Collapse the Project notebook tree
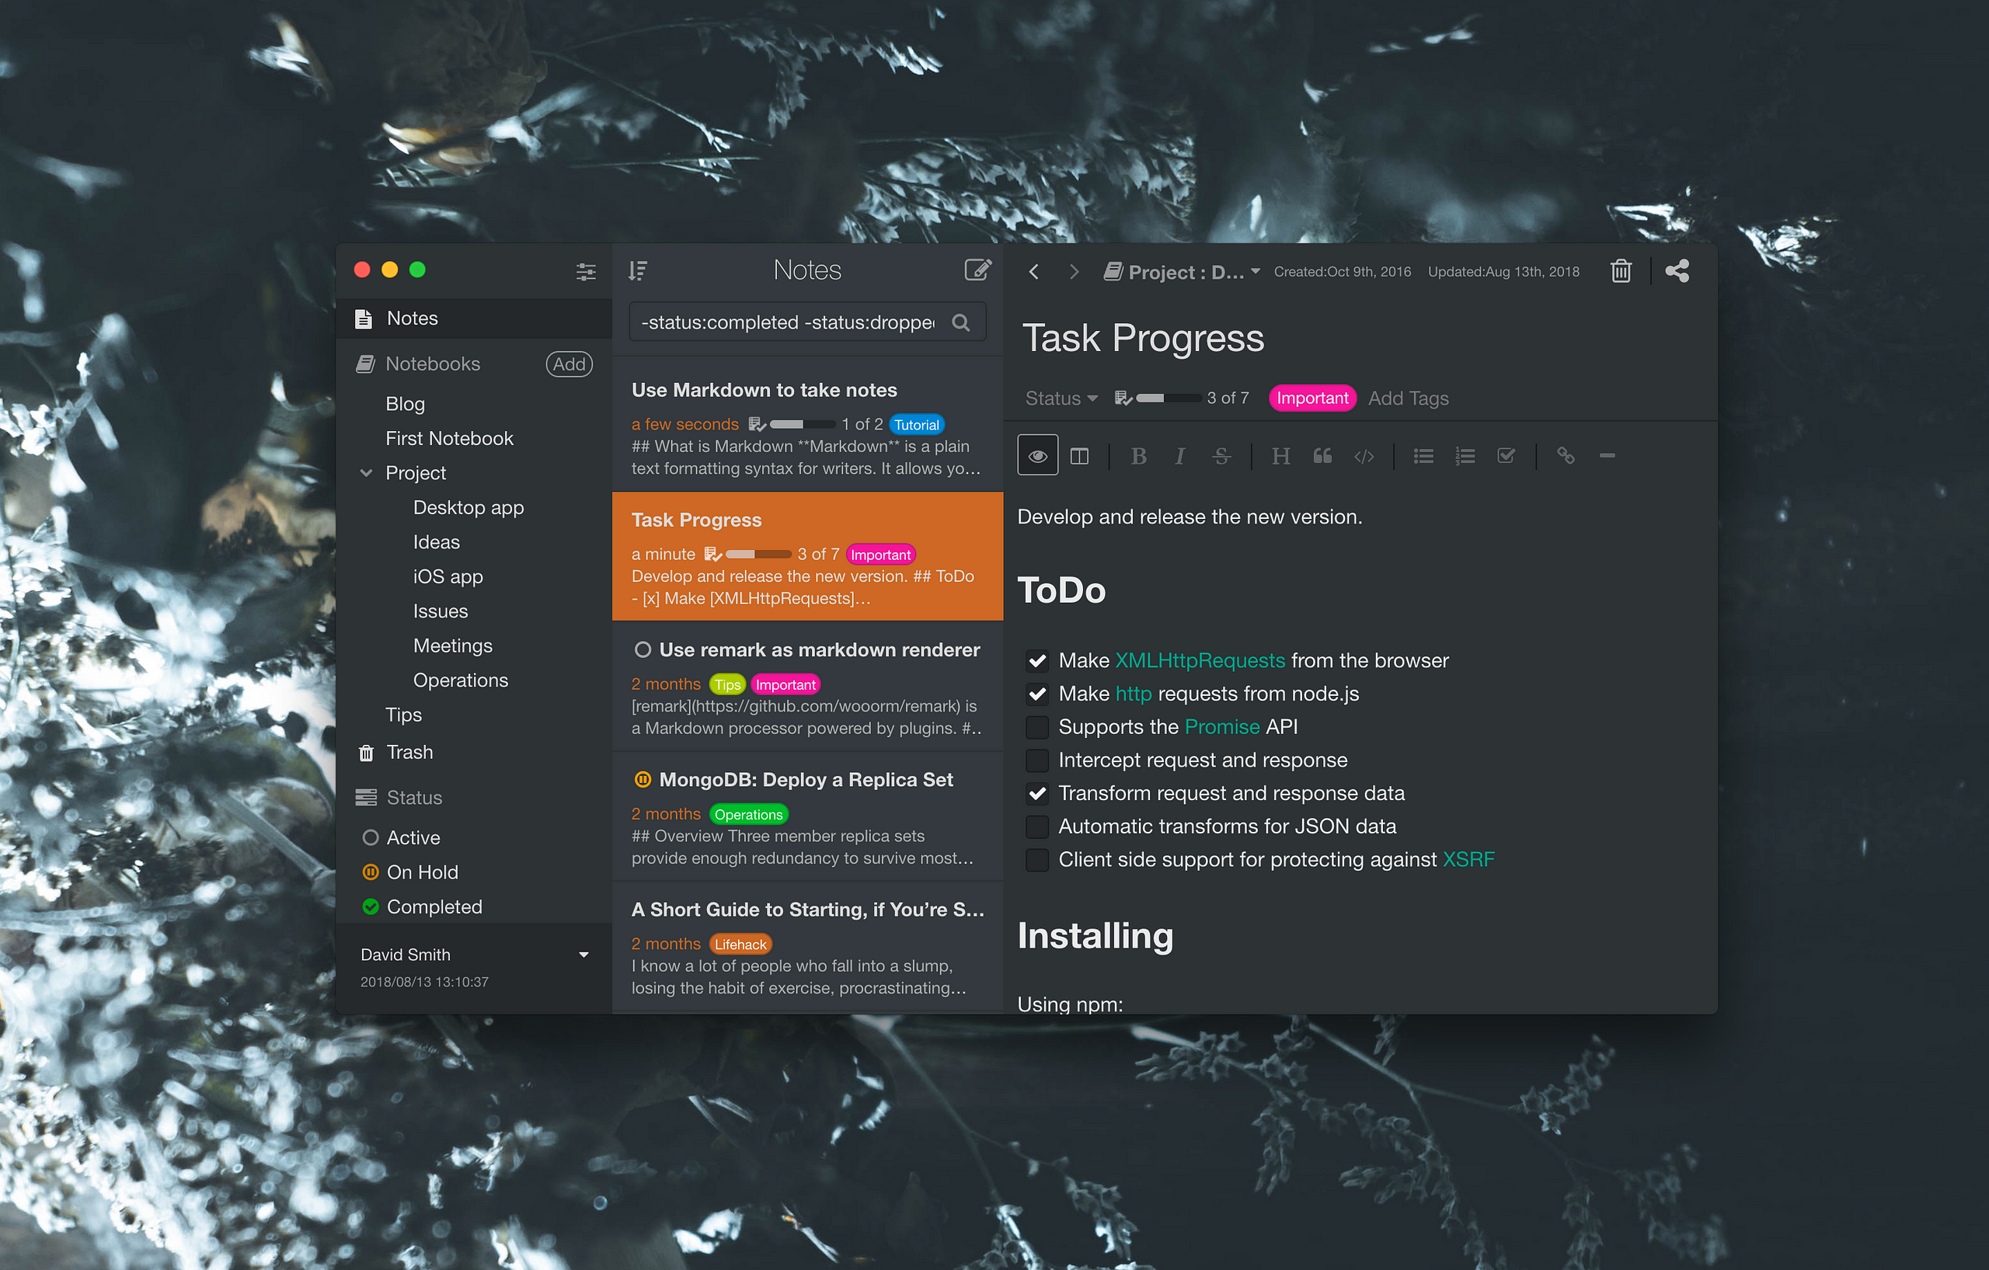 coord(366,473)
